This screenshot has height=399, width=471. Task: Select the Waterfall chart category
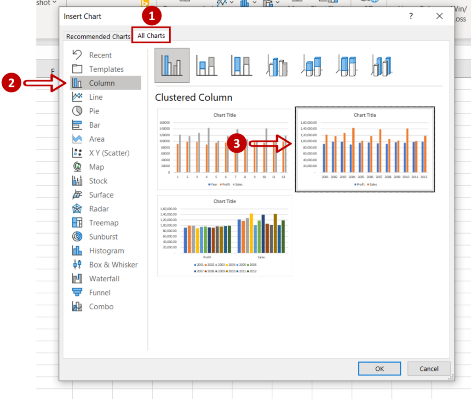point(104,279)
